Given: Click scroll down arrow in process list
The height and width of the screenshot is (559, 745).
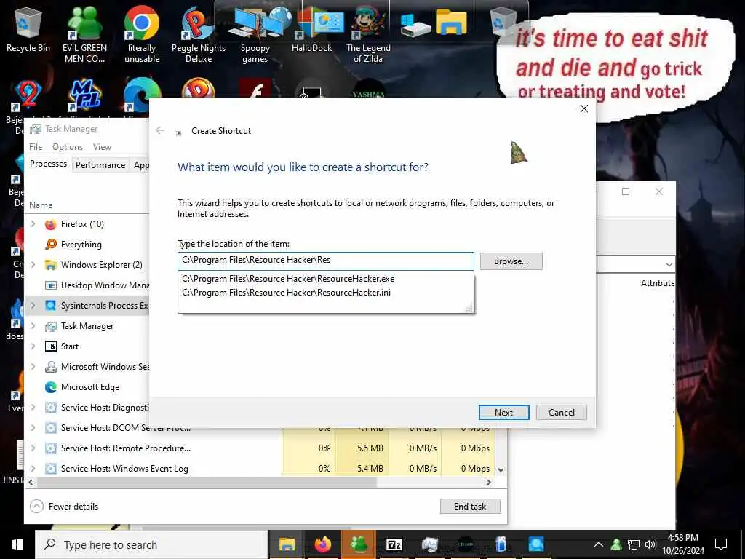Looking at the screenshot, I should pyautogui.click(x=501, y=469).
